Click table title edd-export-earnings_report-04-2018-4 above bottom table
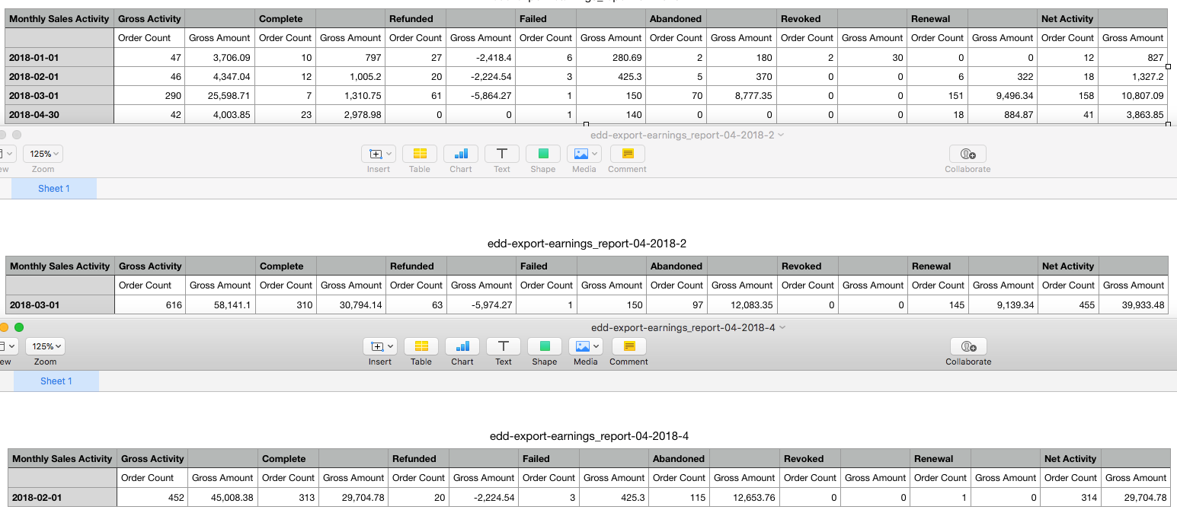Viewport: 1177px width, 513px height. click(x=589, y=436)
